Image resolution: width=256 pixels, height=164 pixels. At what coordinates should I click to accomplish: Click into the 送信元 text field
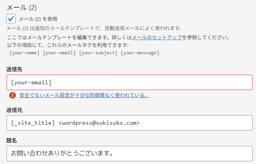point(129,123)
